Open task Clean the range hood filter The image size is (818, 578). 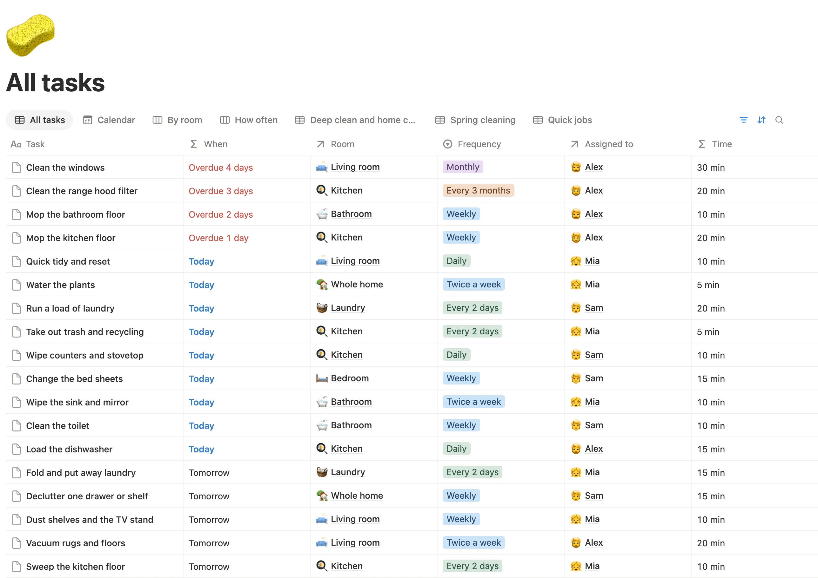(82, 191)
